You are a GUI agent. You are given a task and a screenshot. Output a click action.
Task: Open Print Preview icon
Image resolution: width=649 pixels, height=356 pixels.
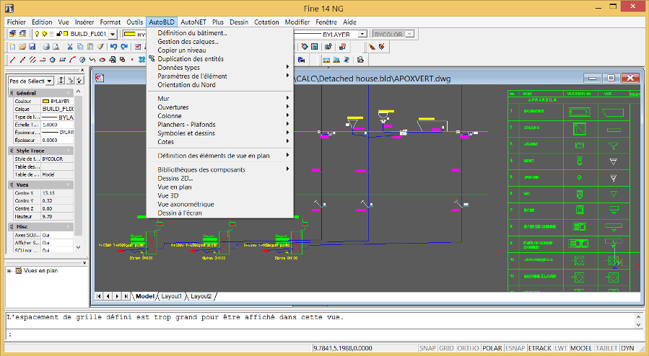[x=56, y=47]
